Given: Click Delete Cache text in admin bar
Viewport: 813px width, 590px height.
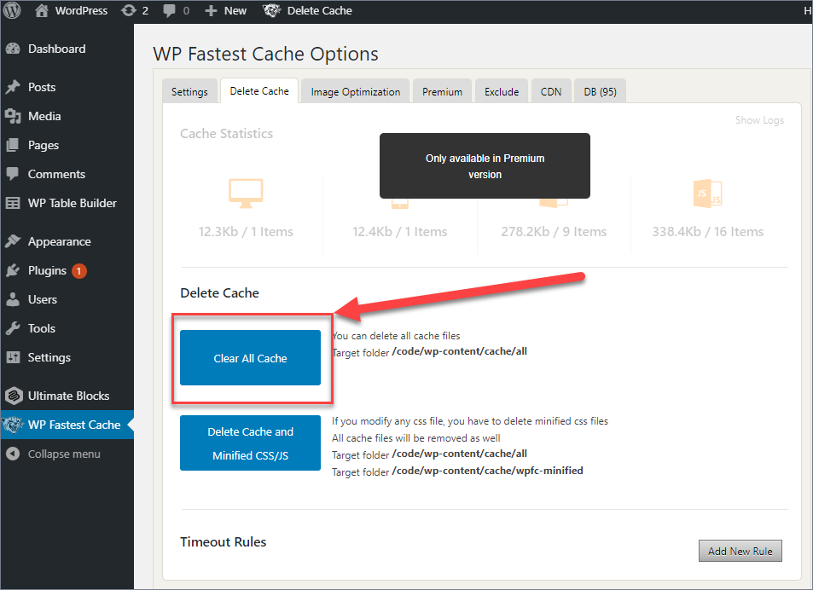Looking at the screenshot, I should (319, 11).
